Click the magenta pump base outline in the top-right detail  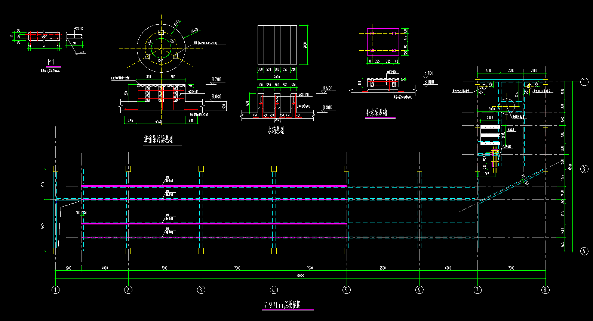tap(383, 42)
